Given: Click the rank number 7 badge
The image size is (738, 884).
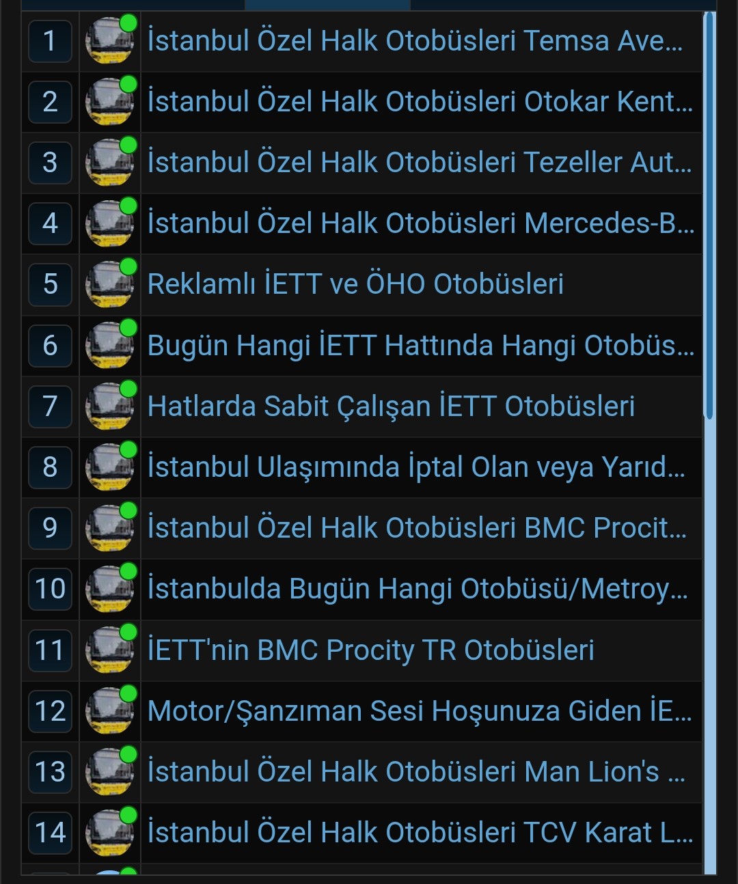Looking at the screenshot, I should [x=50, y=406].
